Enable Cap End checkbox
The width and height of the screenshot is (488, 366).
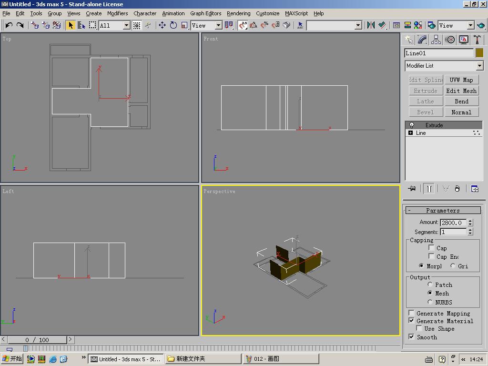pos(431,256)
